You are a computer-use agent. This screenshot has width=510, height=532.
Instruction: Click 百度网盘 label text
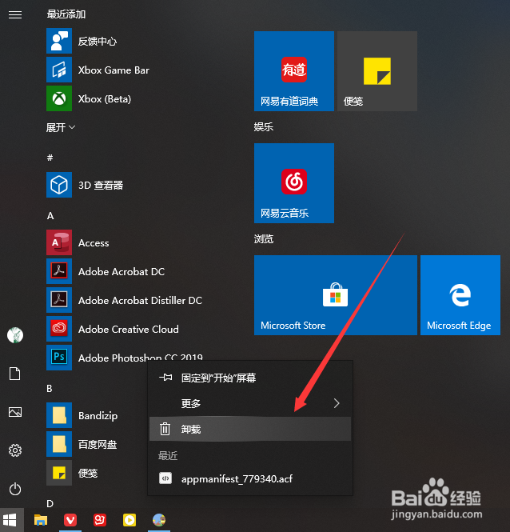tap(98, 445)
